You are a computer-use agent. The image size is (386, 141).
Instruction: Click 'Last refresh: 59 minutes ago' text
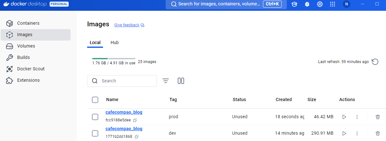[x=343, y=62]
